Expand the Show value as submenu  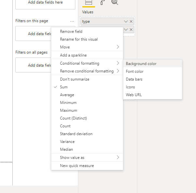pos(87,158)
